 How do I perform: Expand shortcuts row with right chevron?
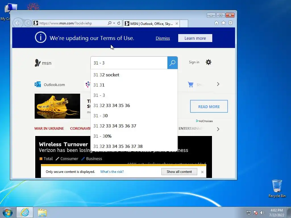pos(218,84)
